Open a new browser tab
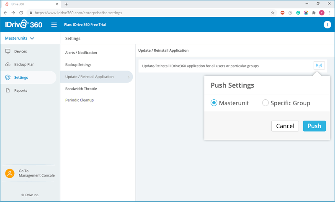335x202 pixels. pyautogui.click(x=66, y=4)
